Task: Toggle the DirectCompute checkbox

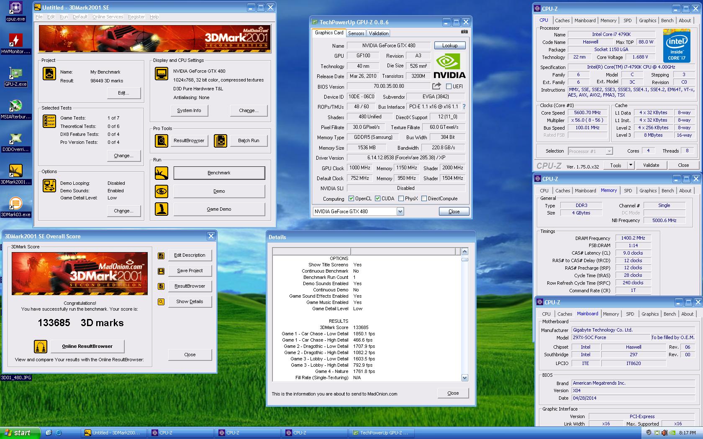Action: tap(424, 199)
